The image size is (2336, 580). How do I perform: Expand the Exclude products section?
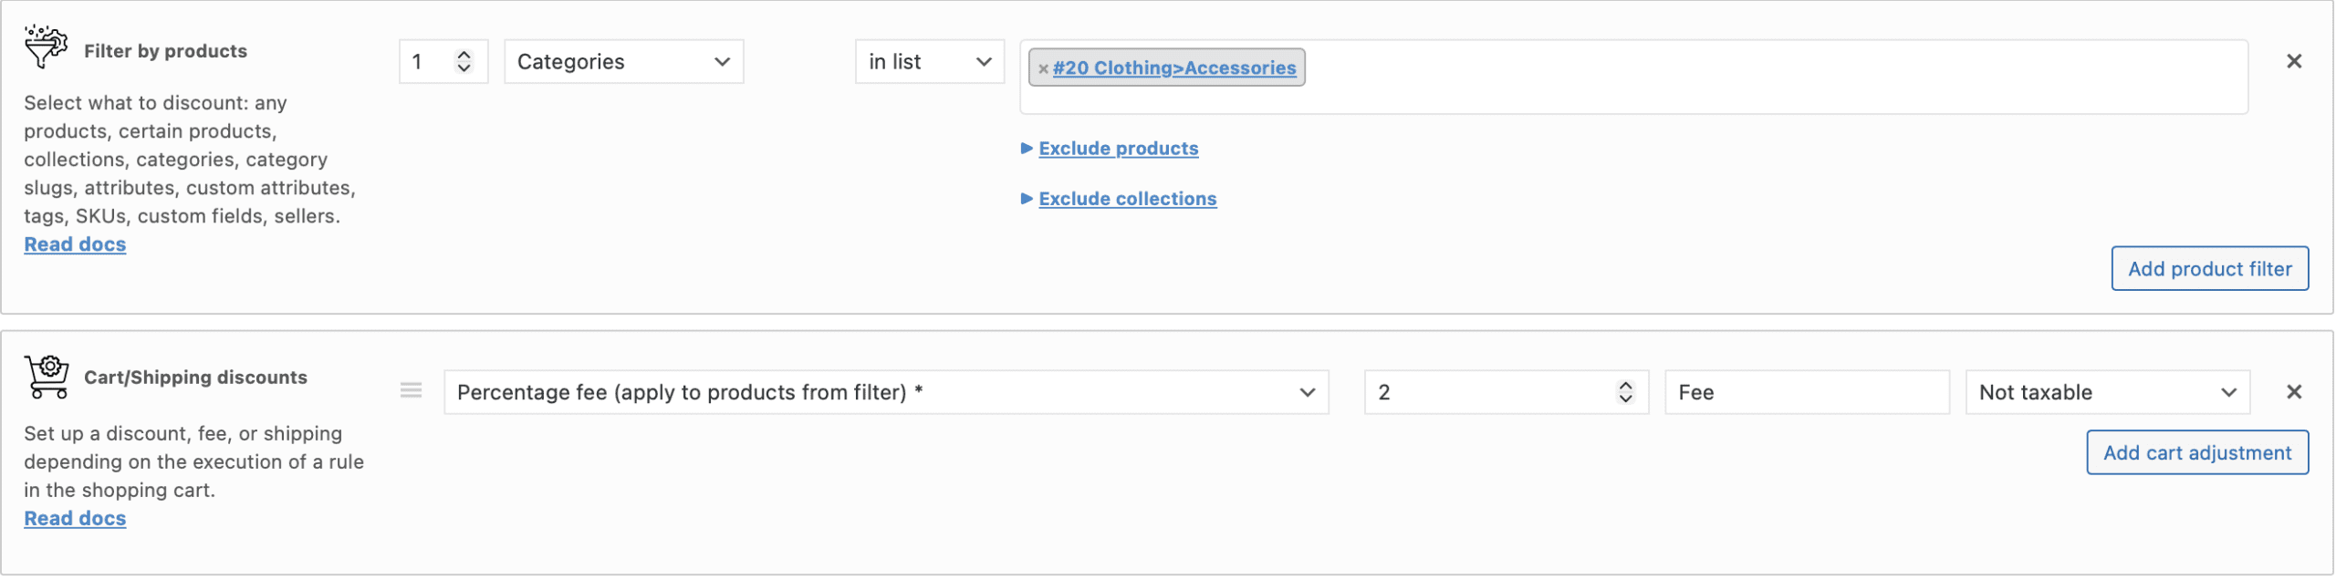tap(1118, 149)
